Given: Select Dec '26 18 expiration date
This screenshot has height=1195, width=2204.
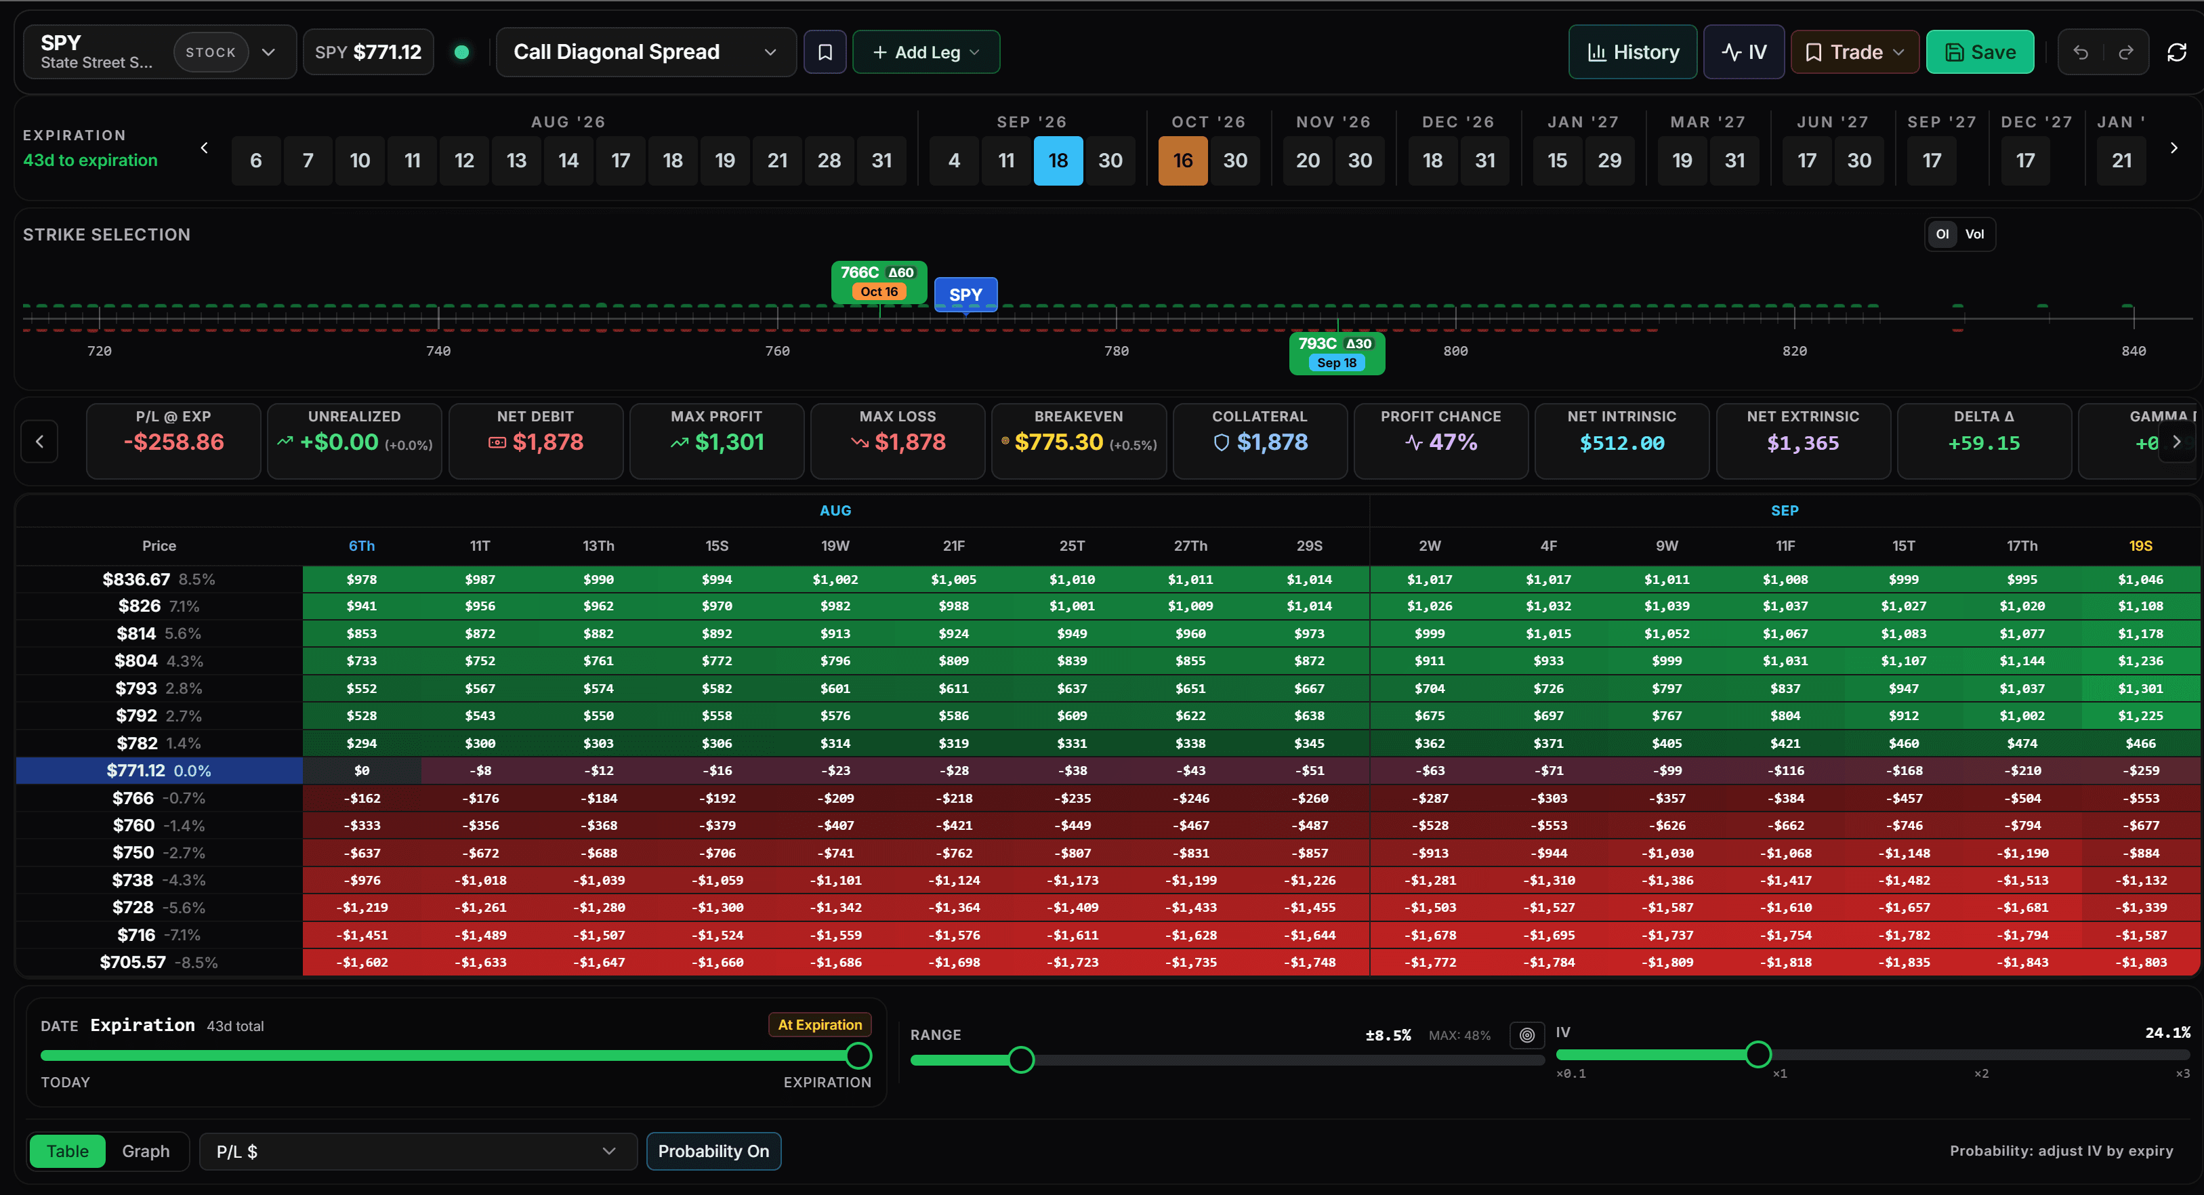Looking at the screenshot, I should [1433, 161].
